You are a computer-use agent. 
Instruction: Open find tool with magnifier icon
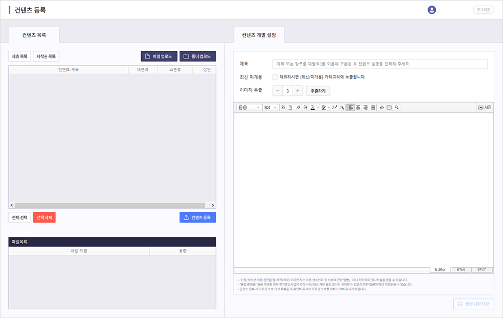point(397,108)
